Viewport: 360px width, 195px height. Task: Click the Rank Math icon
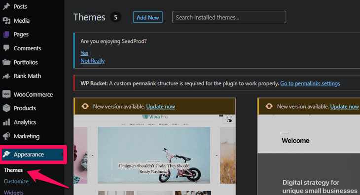tap(6, 76)
